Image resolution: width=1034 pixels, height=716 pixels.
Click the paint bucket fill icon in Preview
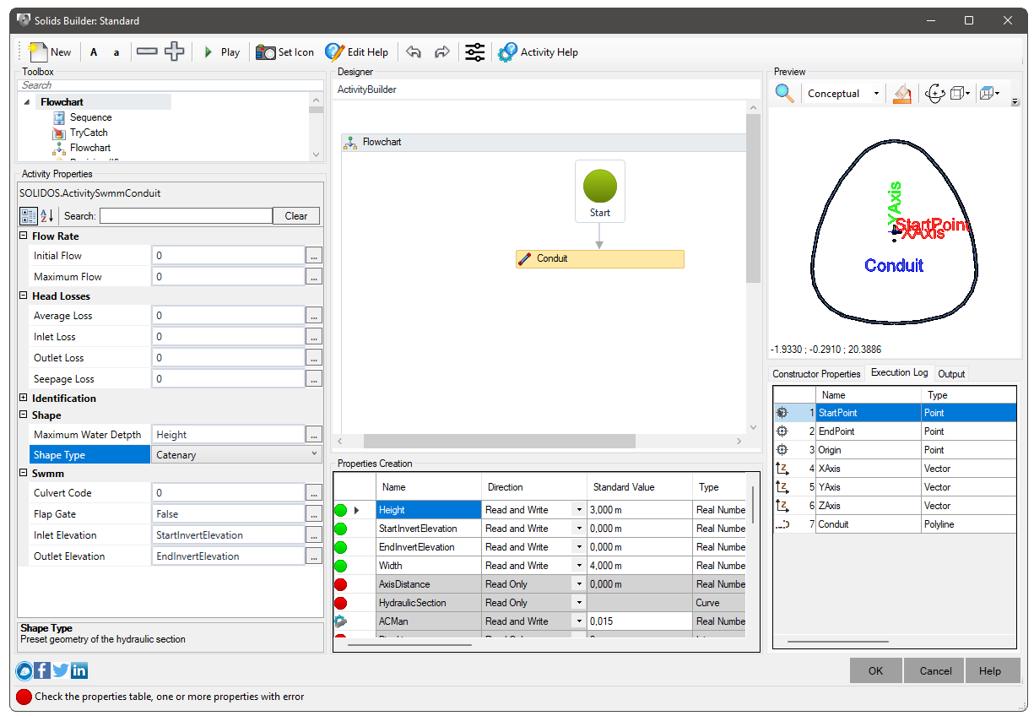click(902, 93)
